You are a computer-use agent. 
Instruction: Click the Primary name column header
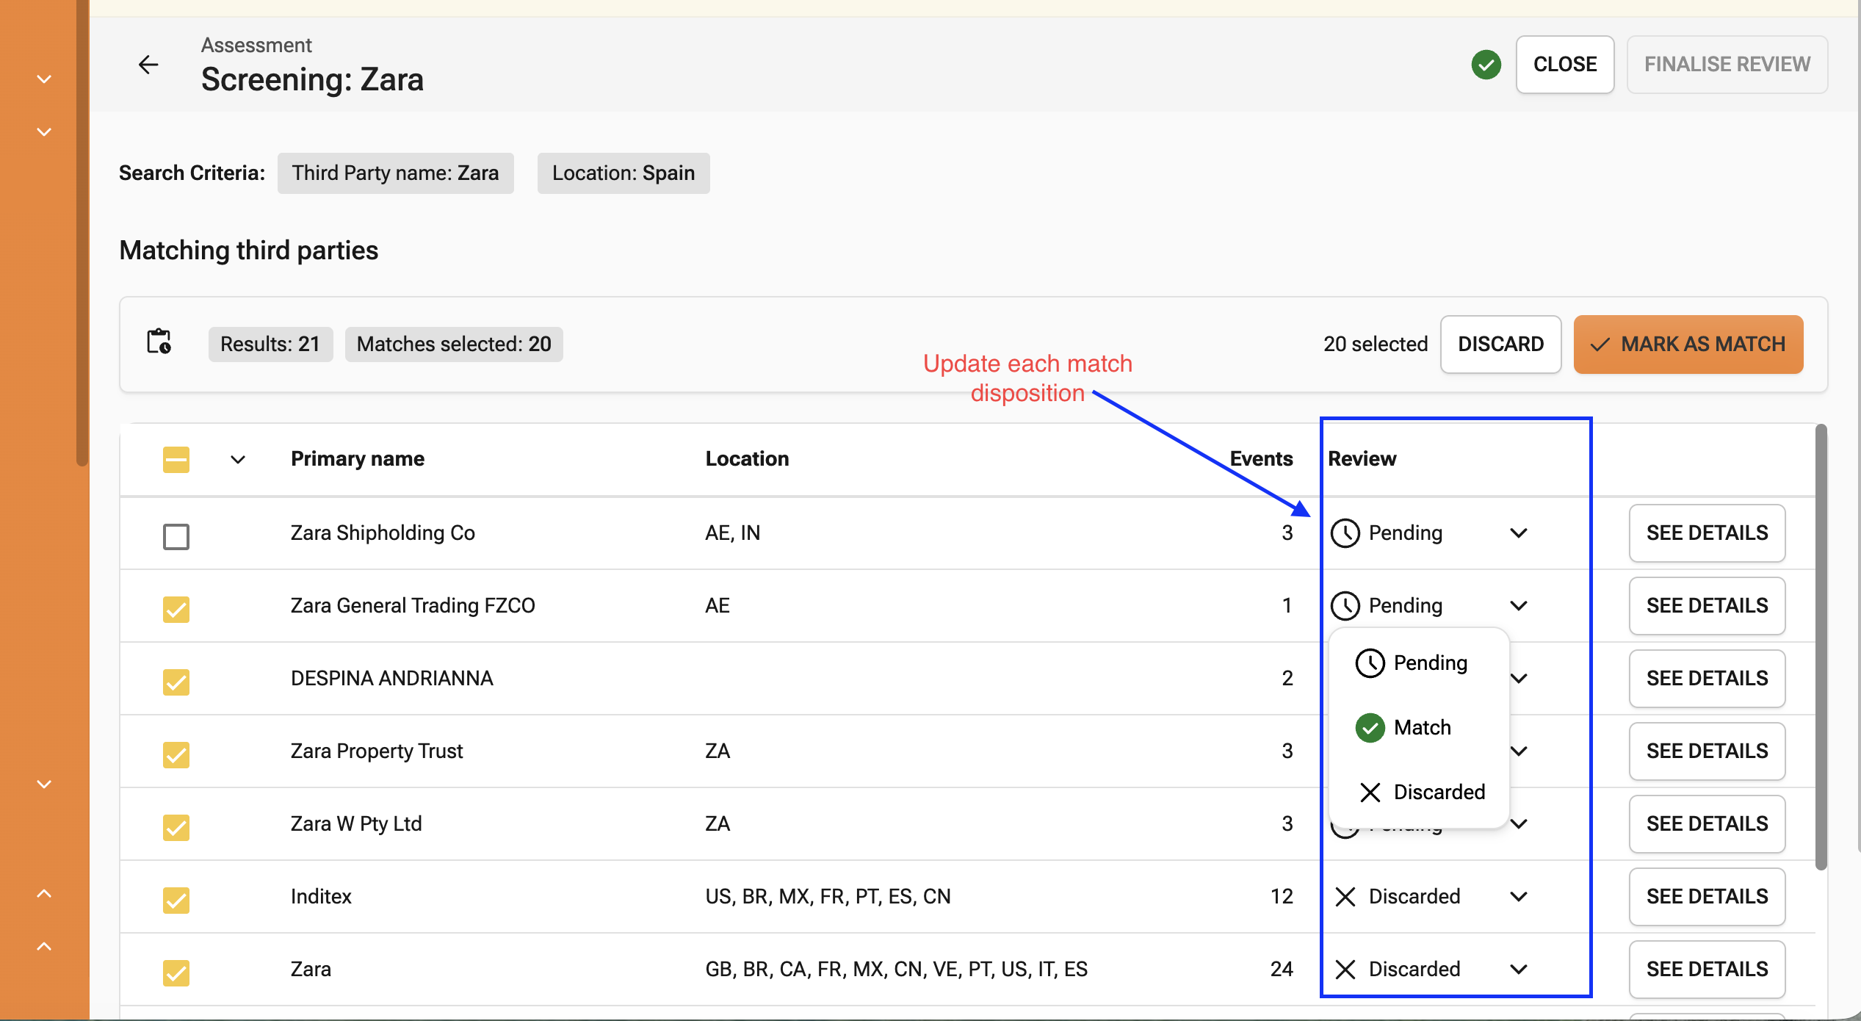[x=358, y=459]
